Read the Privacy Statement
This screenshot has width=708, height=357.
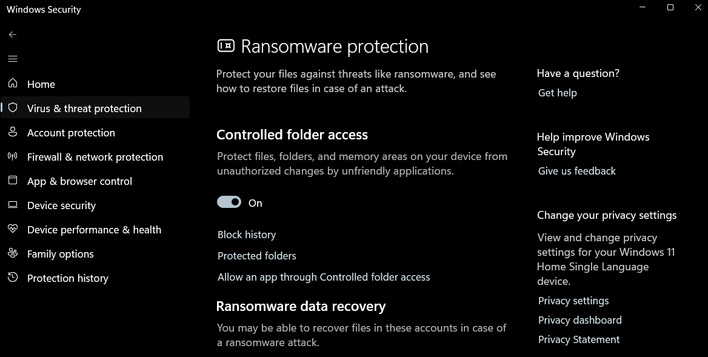(578, 339)
